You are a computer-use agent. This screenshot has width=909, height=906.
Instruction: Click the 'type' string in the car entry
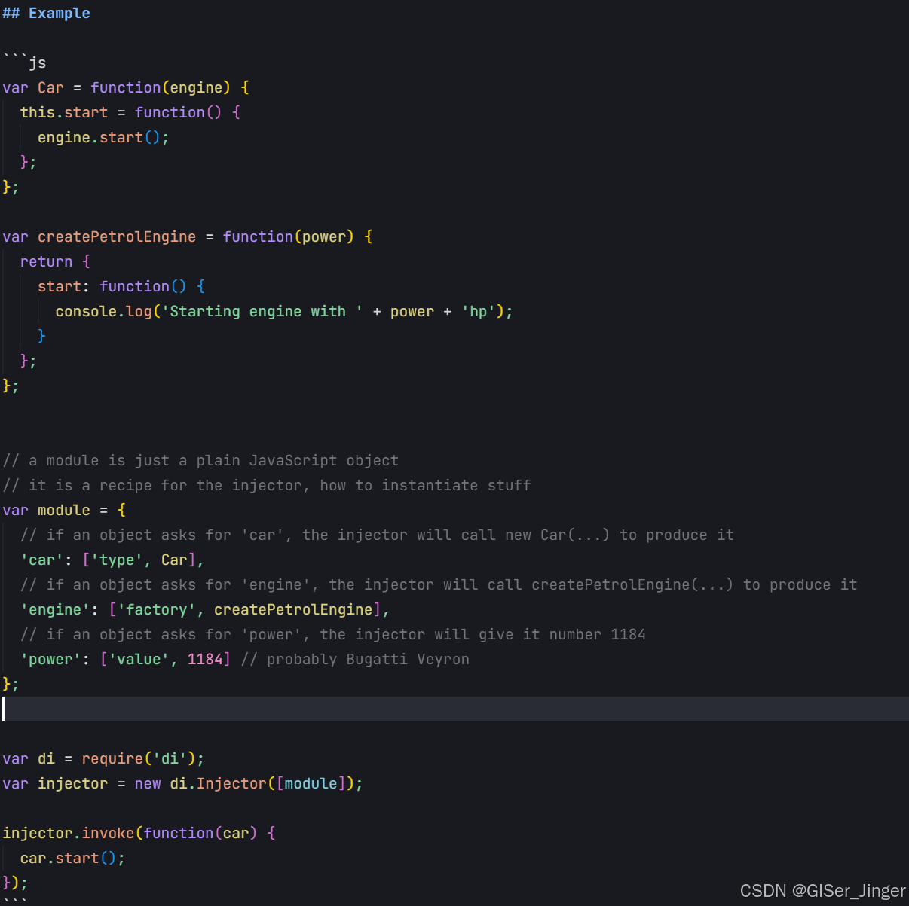(117, 560)
